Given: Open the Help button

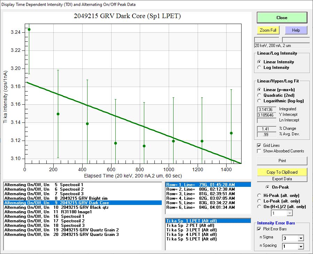Looking at the screenshot, I should [296, 30].
